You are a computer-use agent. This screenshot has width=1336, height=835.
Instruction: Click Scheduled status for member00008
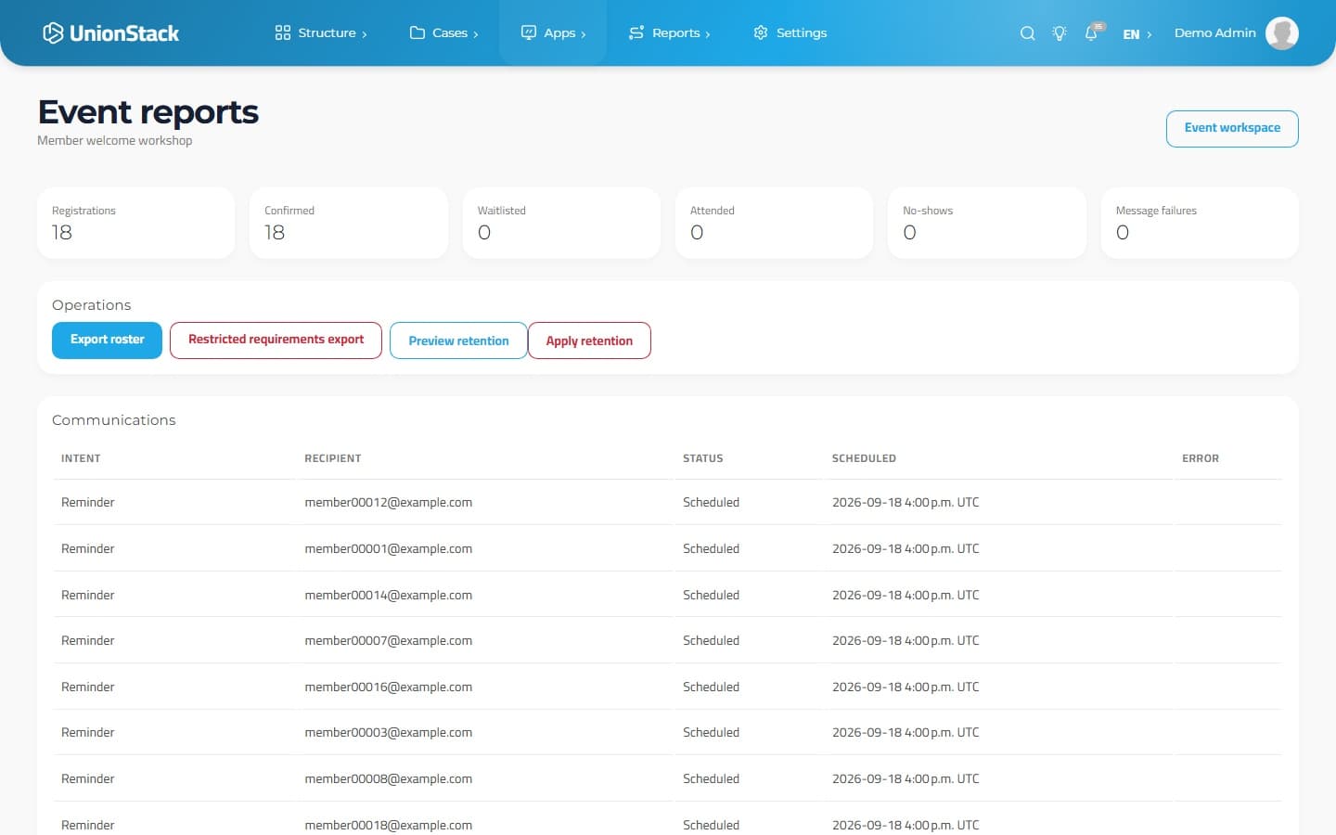tap(711, 778)
